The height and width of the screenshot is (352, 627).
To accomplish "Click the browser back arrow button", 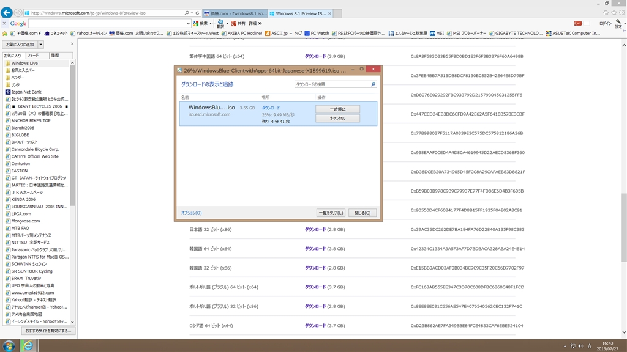I will tap(7, 12).
